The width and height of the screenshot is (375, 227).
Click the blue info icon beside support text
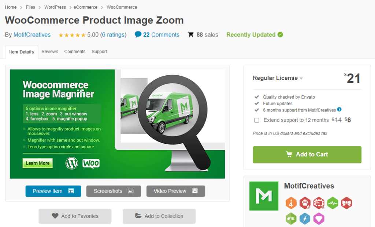tap(339, 109)
